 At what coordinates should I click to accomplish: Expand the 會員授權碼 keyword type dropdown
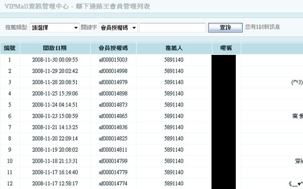(118, 28)
